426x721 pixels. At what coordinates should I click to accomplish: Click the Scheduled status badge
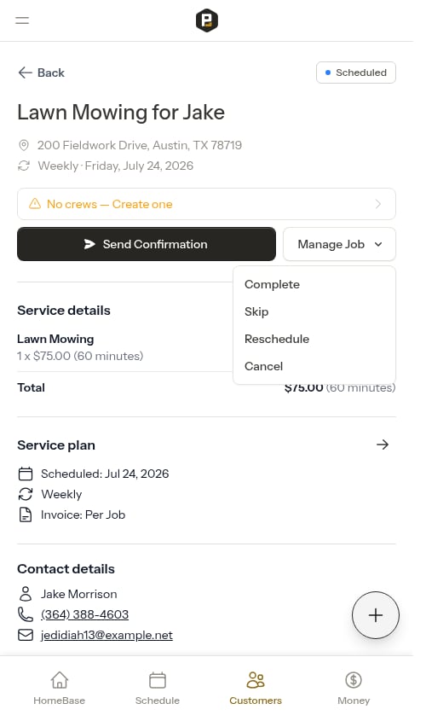tap(356, 73)
